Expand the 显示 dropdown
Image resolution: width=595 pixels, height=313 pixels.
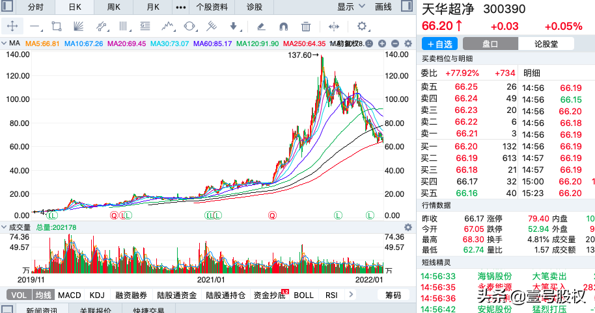(351, 6)
